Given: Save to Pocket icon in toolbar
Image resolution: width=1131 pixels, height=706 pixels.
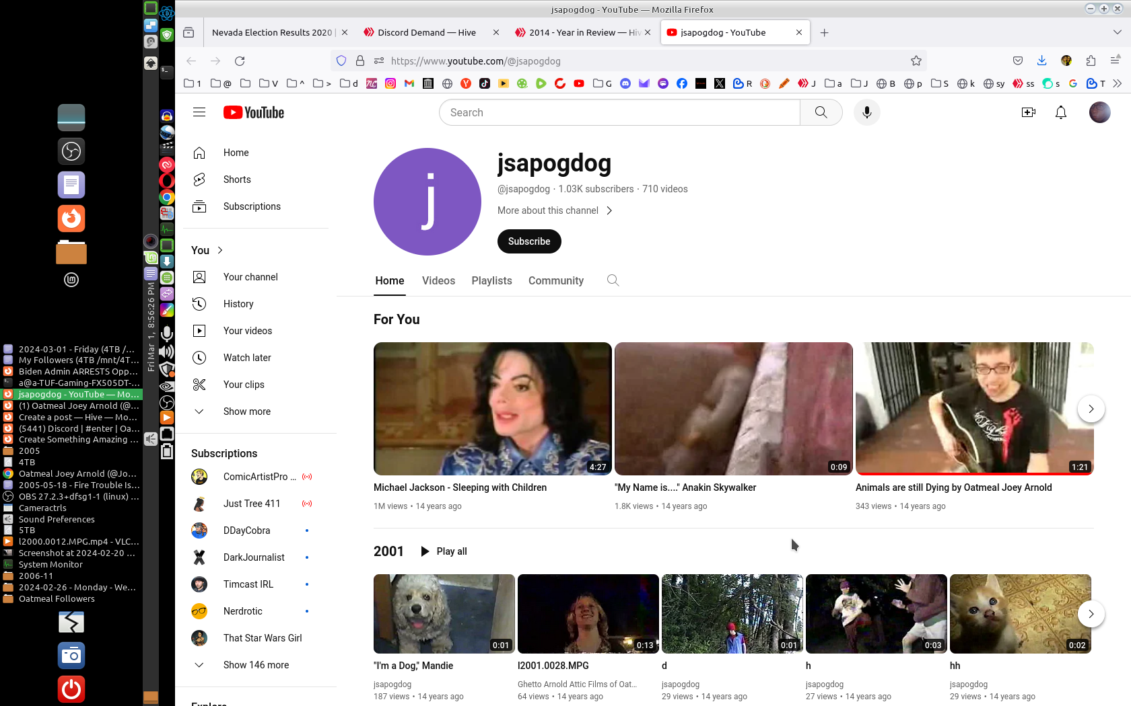Looking at the screenshot, I should tap(1018, 61).
